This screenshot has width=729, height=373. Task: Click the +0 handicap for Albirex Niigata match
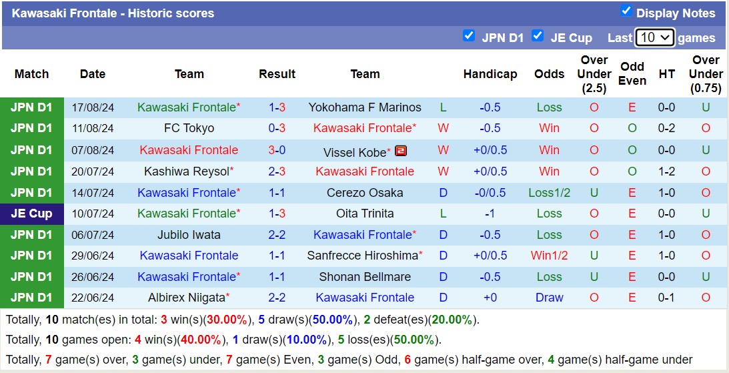pos(490,298)
